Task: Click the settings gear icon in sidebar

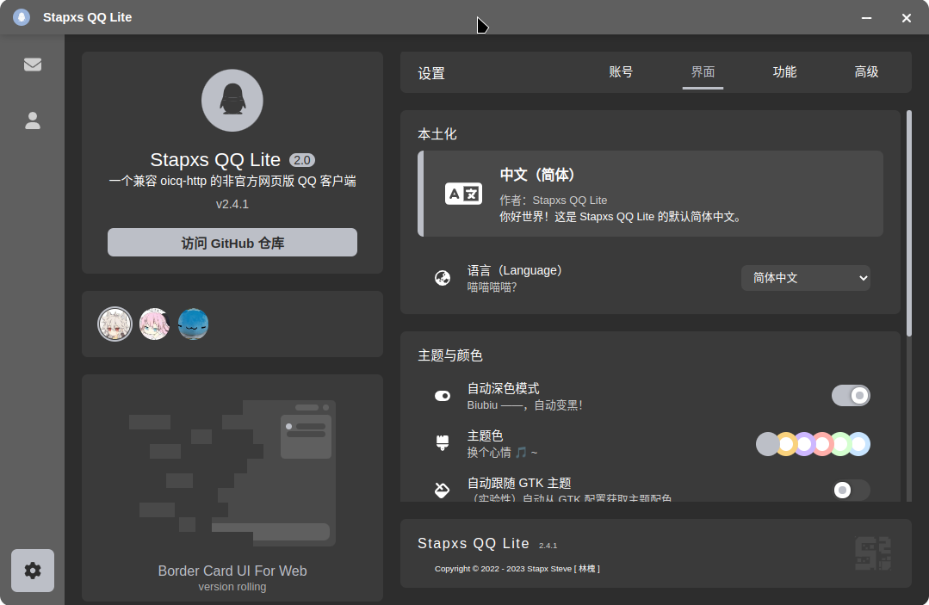Action: 33,571
